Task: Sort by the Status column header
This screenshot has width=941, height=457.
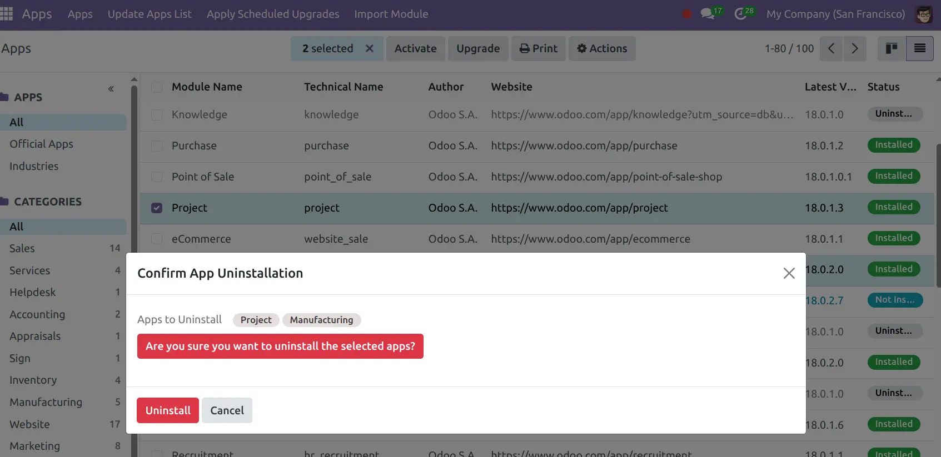Action: tap(883, 87)
